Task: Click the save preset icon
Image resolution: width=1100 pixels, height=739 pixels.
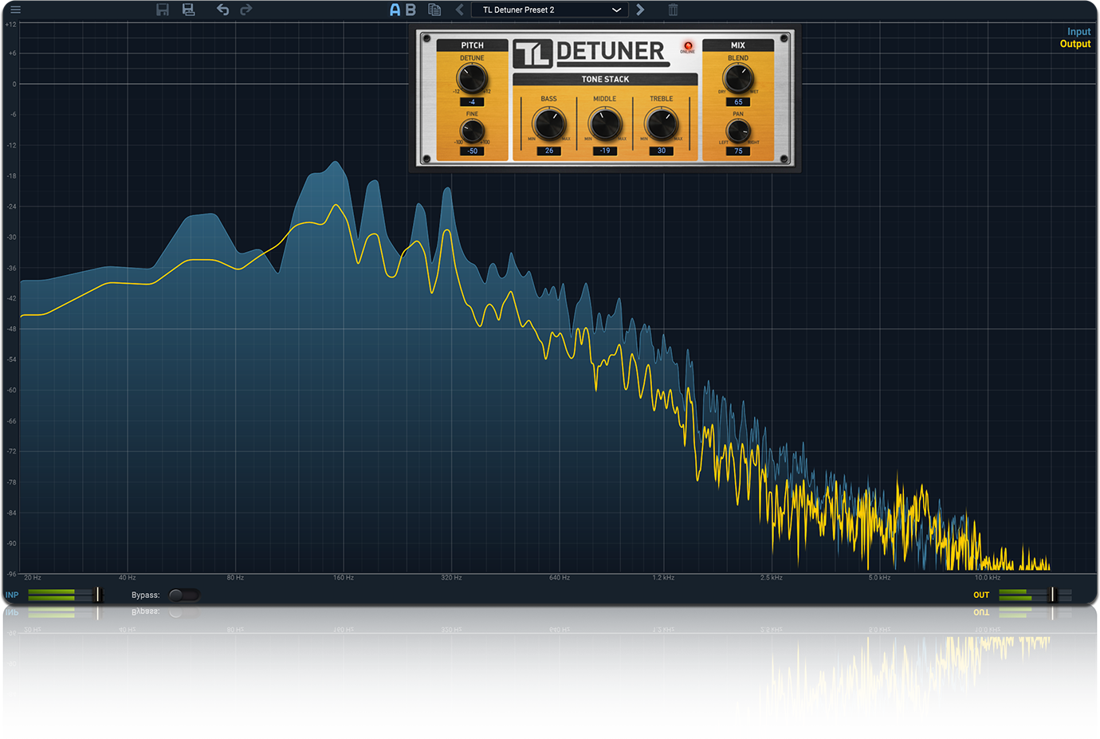Action: [x=163, y=10]
